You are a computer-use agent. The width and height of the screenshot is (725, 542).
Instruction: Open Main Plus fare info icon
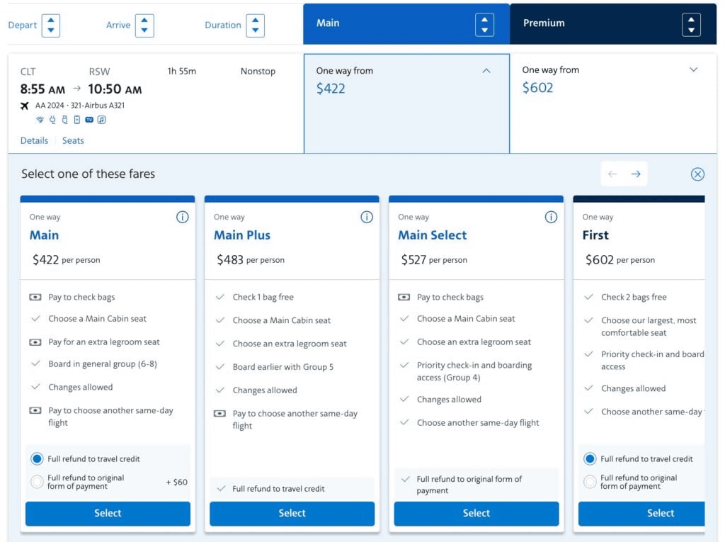(367, 217)
